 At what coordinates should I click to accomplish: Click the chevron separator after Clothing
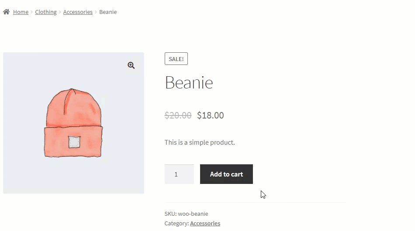pos(60,12)
